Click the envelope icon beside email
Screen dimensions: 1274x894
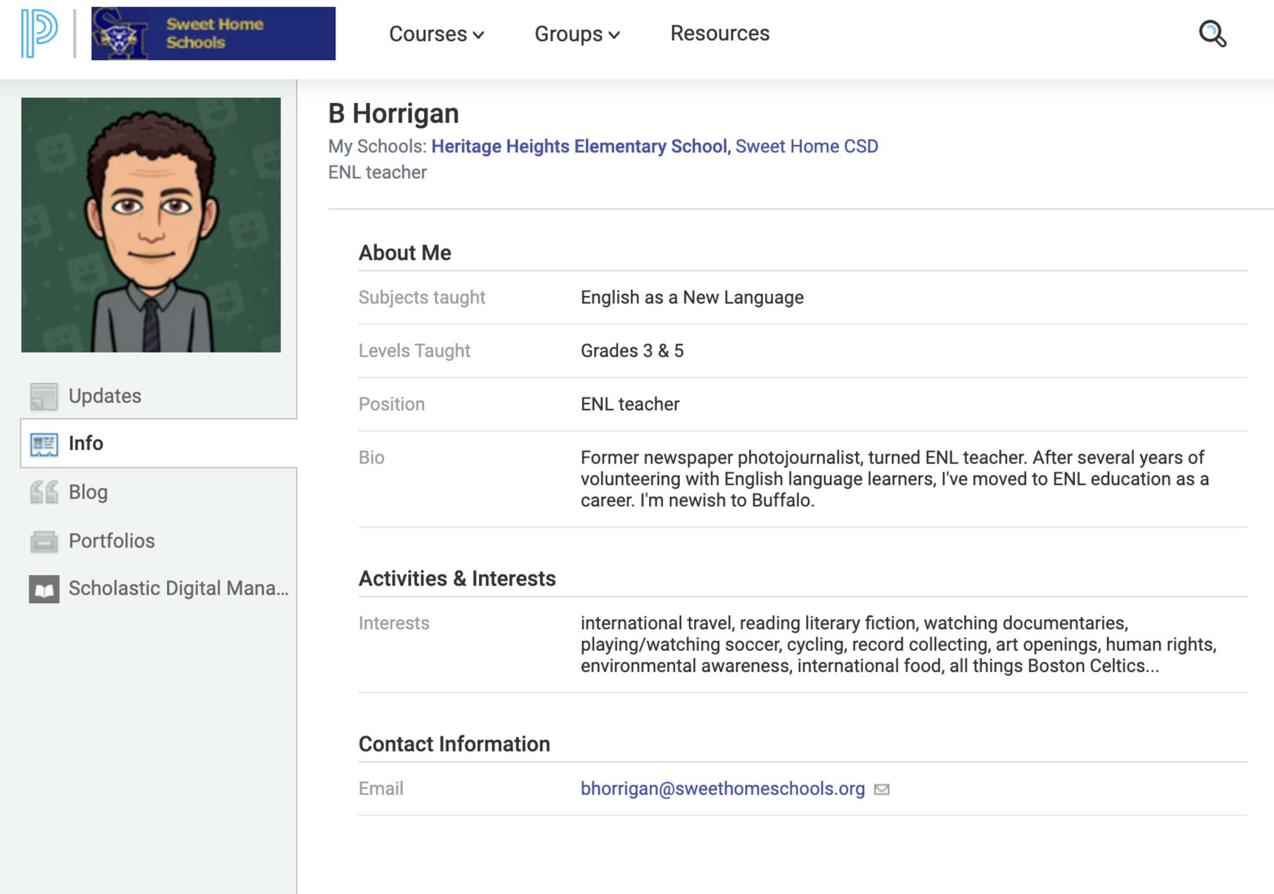881,789
